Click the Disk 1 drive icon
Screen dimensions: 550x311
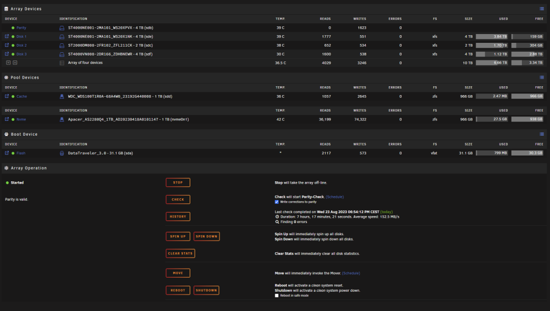click(x=62, y=37)
